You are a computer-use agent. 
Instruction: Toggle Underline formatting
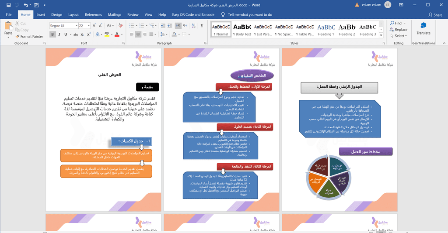(x=66, y=34)
